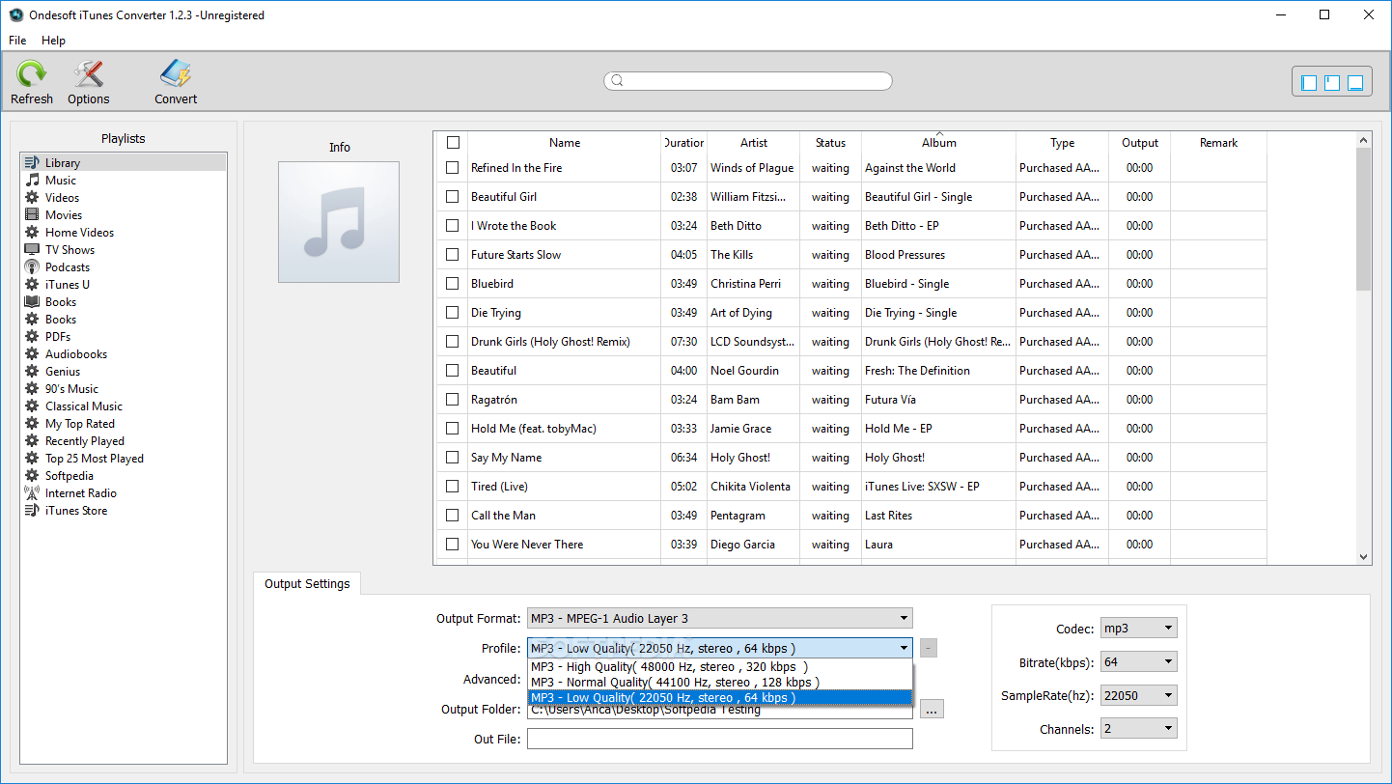Image resolution: width=1392 pixels, height=784 pixels.
Task: Click the scrollbar up arrow in track list
Action: (1364, 141)
